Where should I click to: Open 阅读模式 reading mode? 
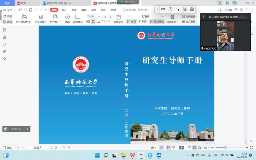[78, 17]
